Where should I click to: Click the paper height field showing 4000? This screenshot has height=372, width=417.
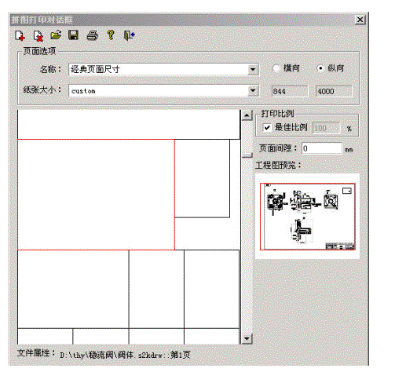click(334, 91)
